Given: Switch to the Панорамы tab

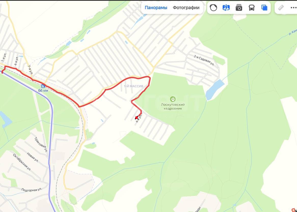Looking at the screenshot, I should [156, 8].
